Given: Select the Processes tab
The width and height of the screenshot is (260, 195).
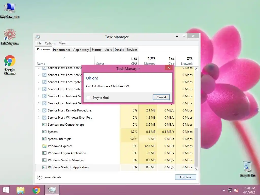Looking at the screenshot, I should click(43, 49).
